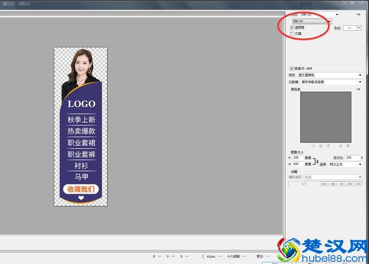Jump to last animation frame
Viewport: 369px width, 264px height.
357,183
